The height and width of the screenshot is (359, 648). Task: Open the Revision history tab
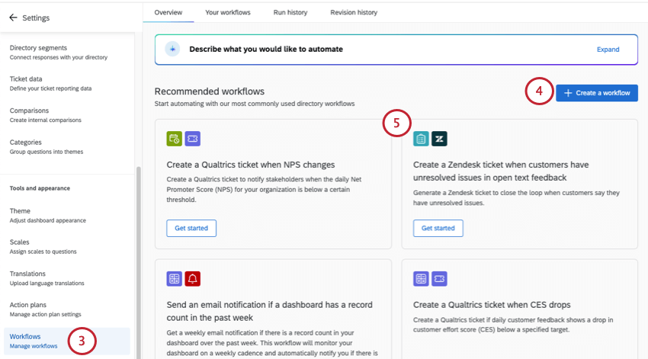tap(354, 12)
